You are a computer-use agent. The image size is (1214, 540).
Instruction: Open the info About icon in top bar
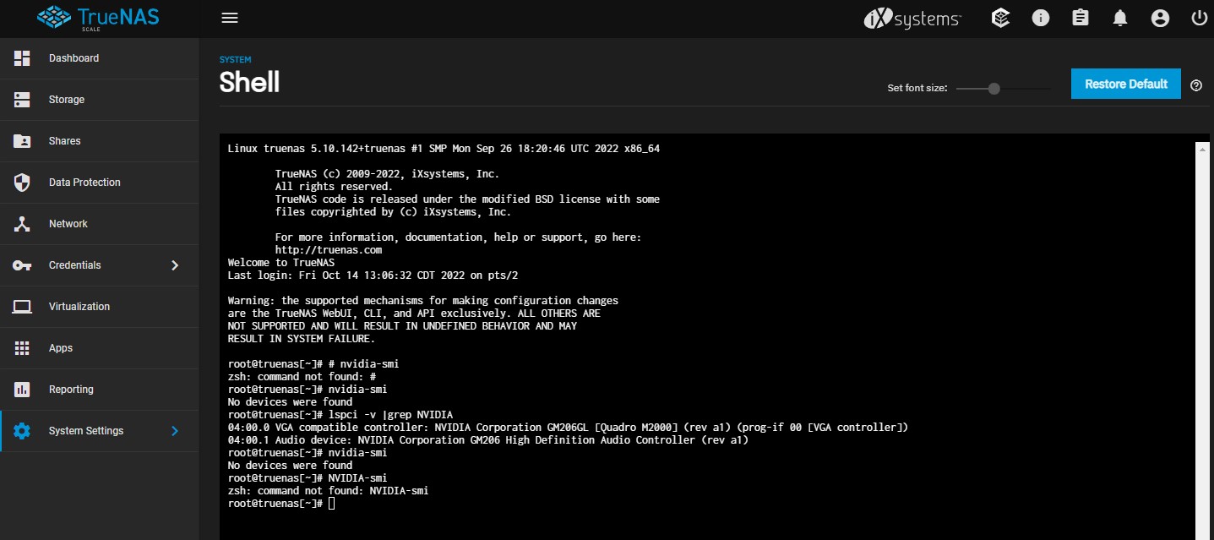(x=1041, y=18)
